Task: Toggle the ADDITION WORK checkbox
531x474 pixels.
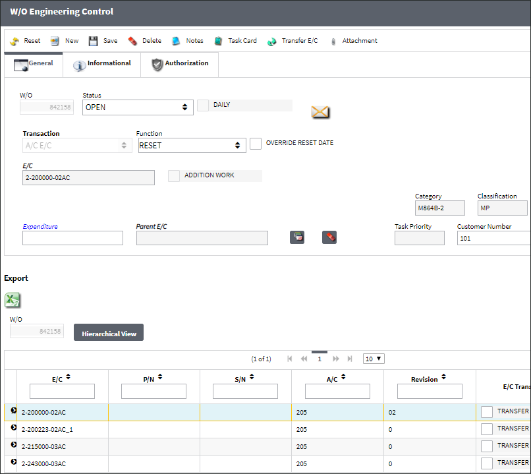Action: pos(174,176)
